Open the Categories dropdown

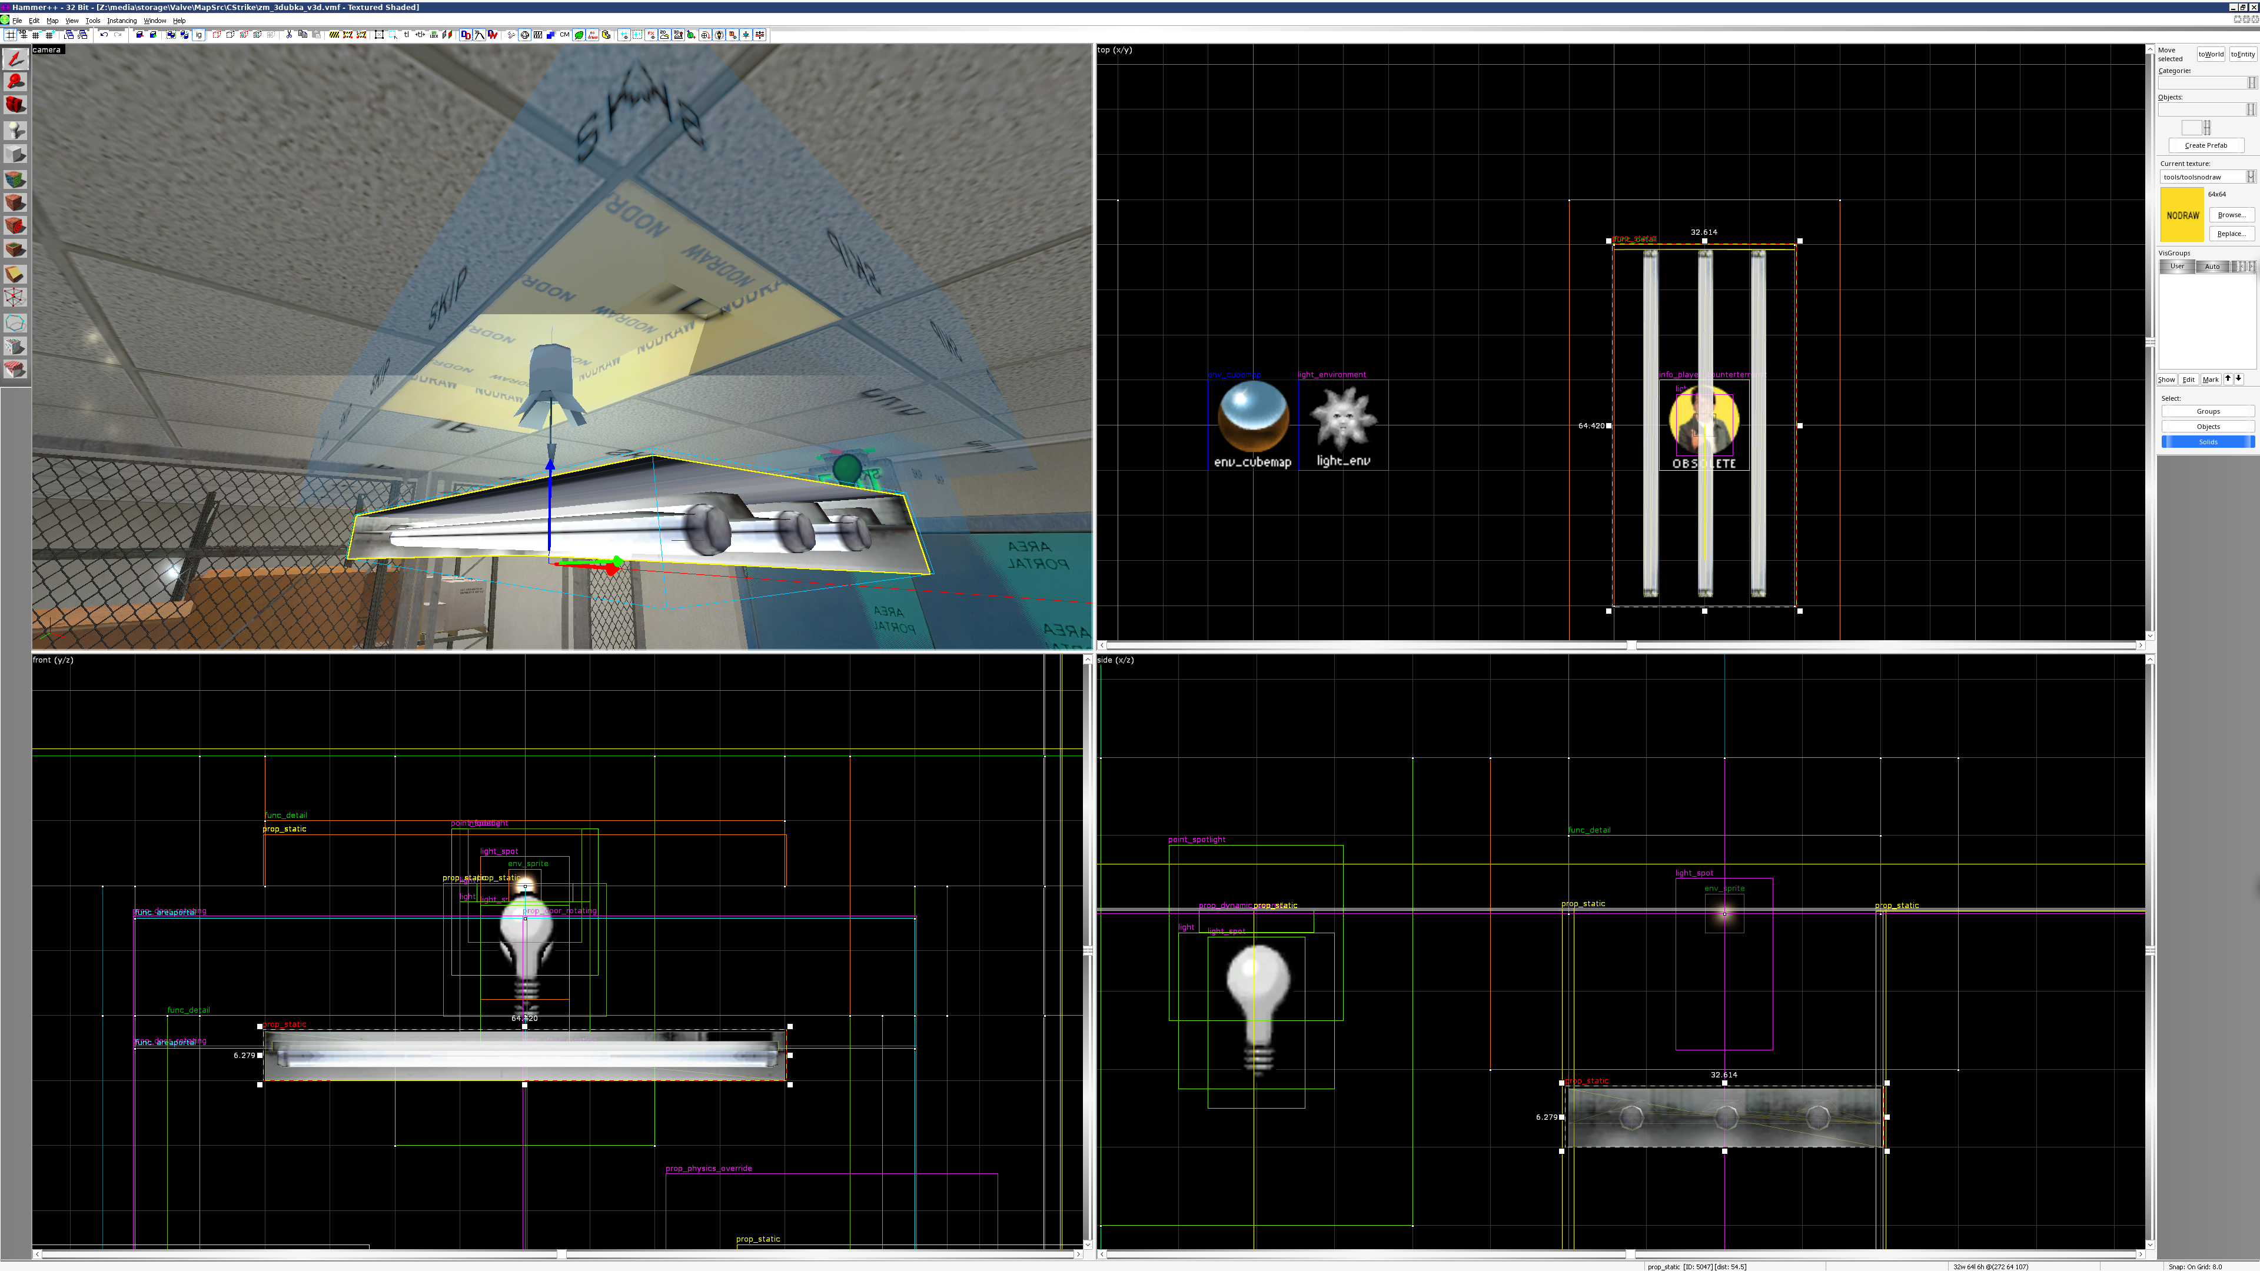[2251, 82]
